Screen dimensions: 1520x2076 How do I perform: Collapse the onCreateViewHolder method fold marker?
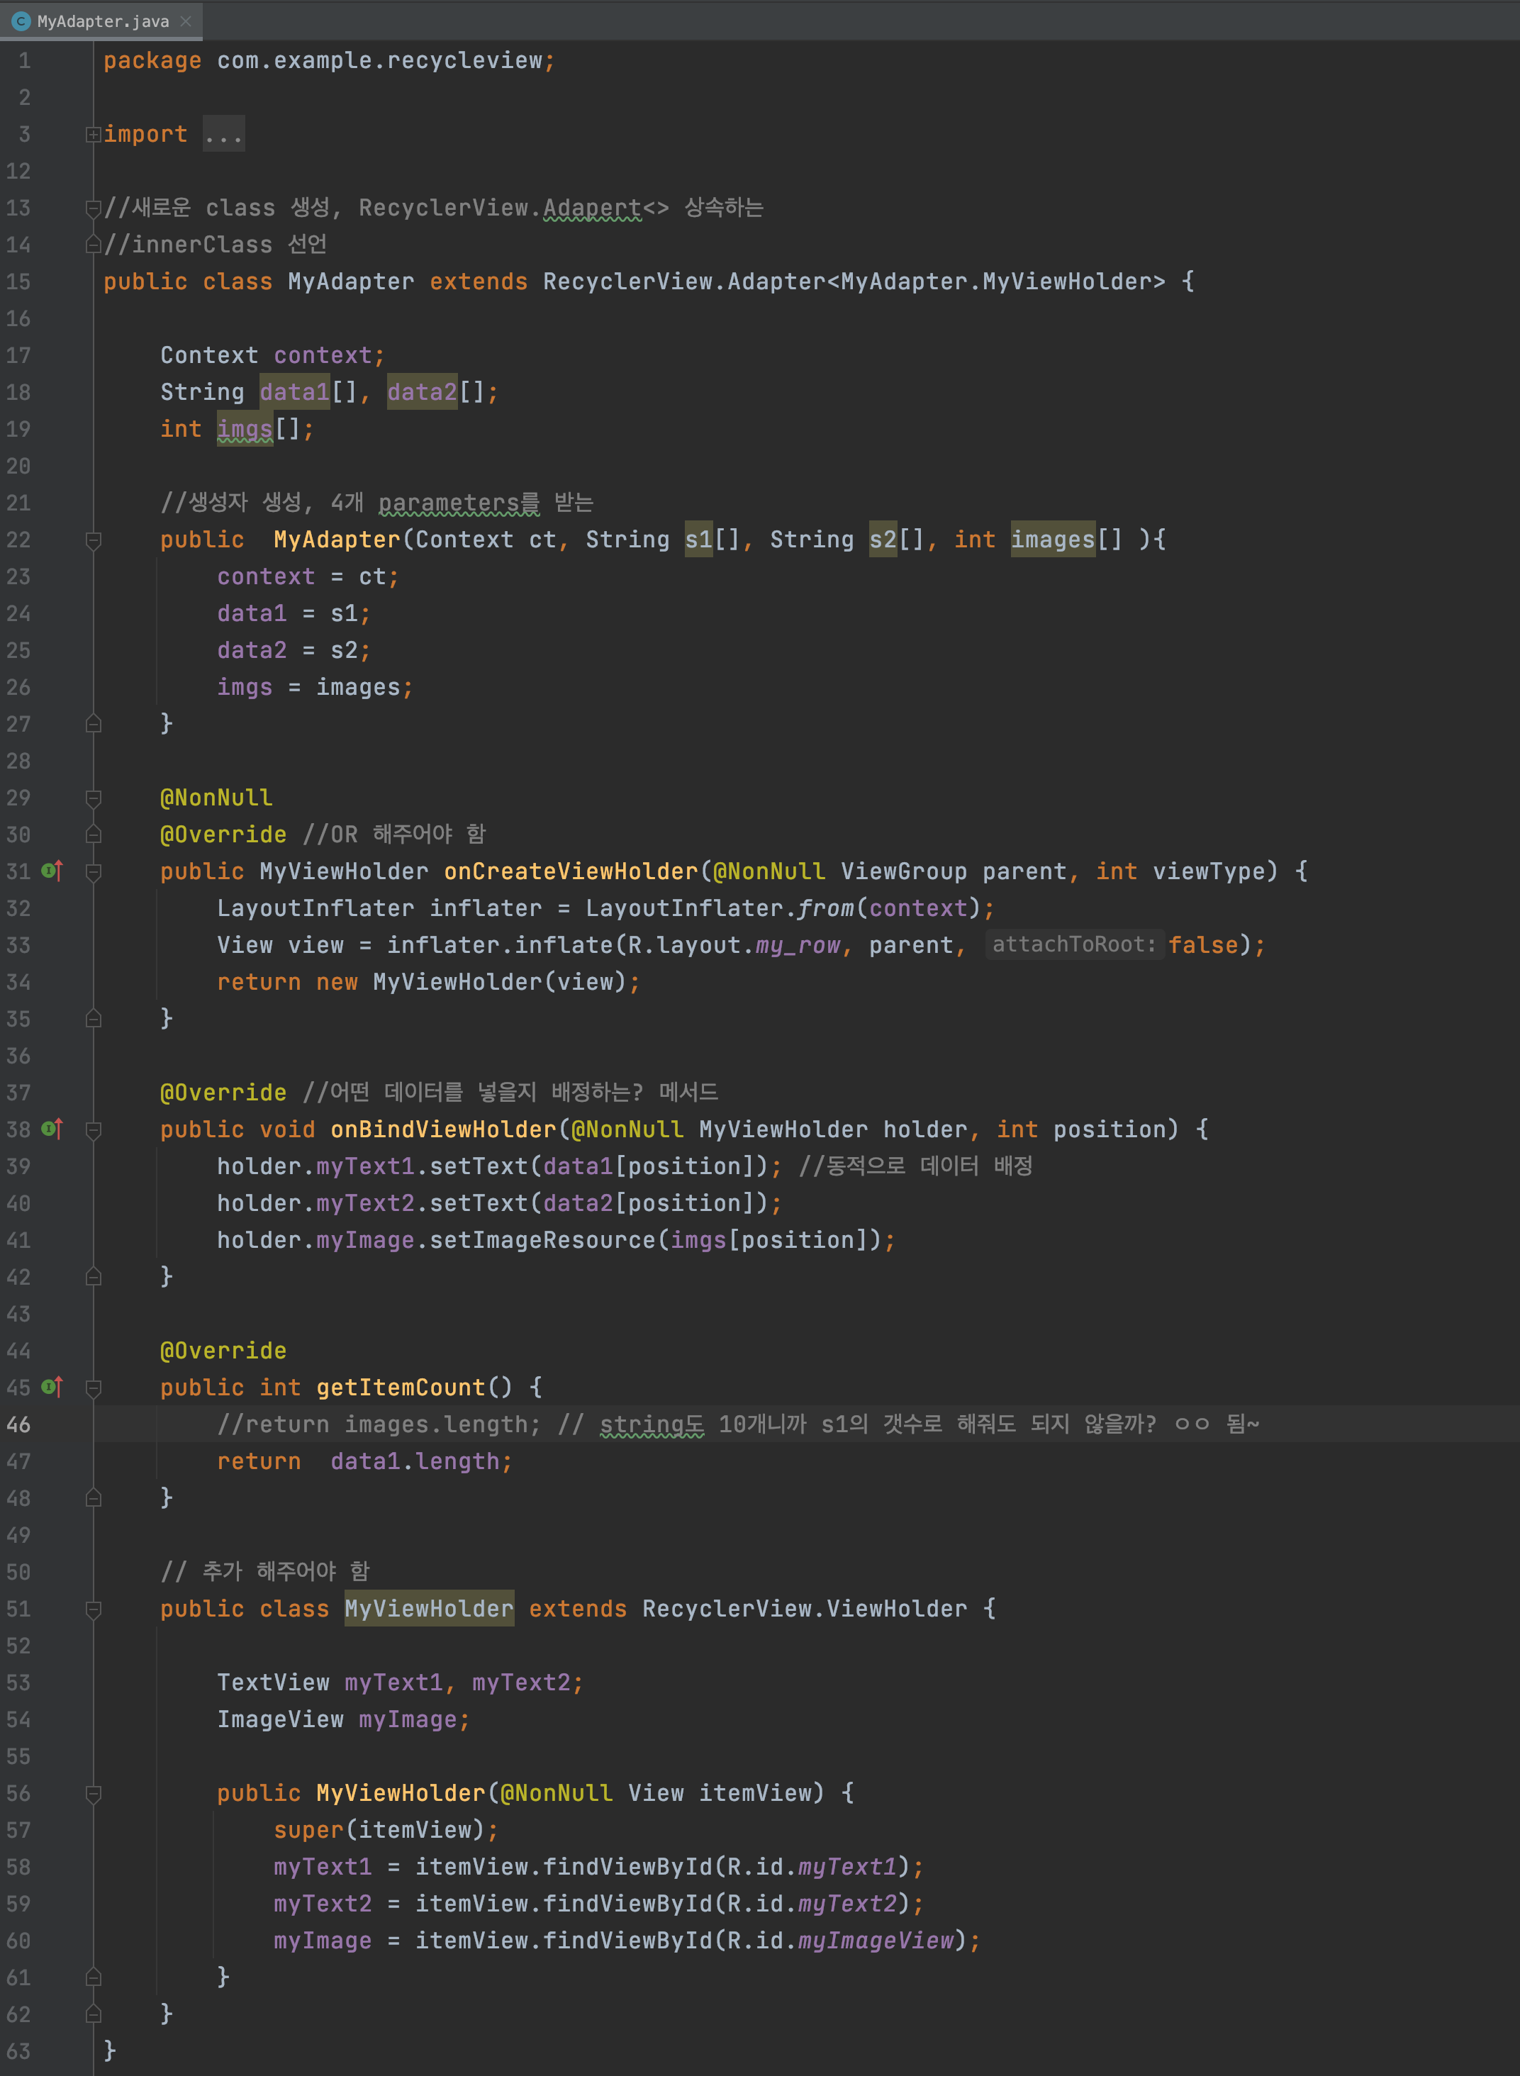coord(93,871)
